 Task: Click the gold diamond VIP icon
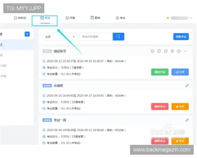pyautogui.click(x=168, y=18)
